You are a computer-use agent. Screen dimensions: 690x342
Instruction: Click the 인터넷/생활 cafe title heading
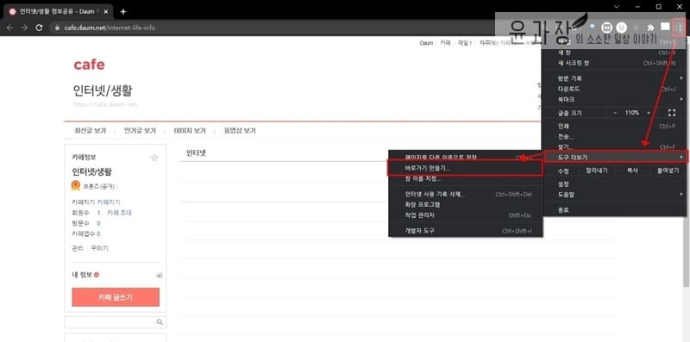pyautogui.click(x=103, y=90)
